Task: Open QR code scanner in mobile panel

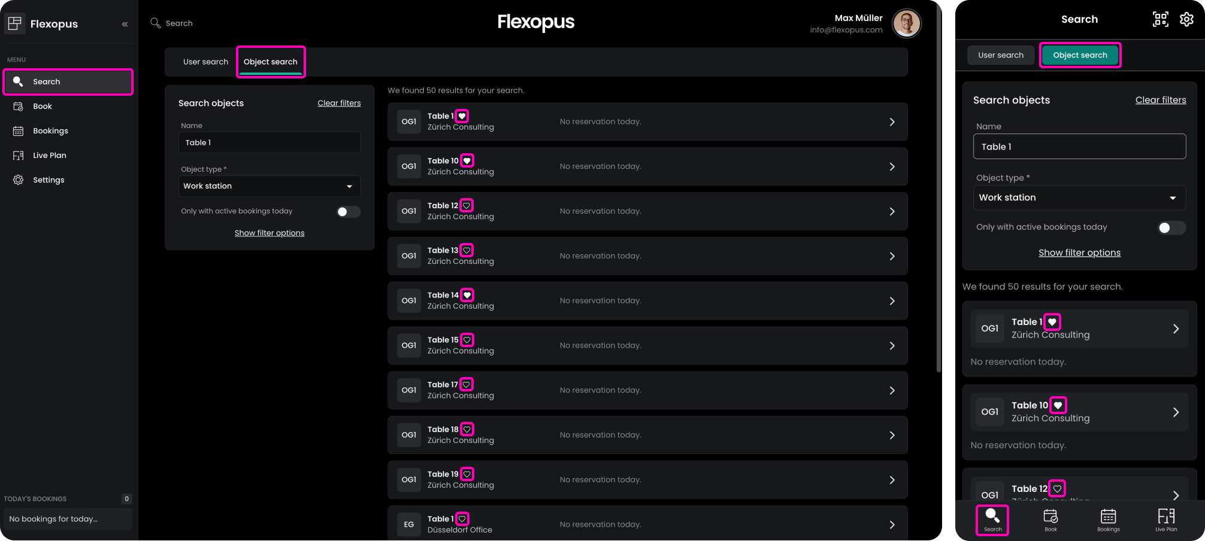Action: tap(1160, 19)
